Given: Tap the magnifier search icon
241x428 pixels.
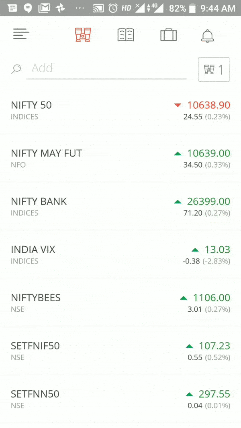Looking at the screenshot, I should (x=16, y=69).
